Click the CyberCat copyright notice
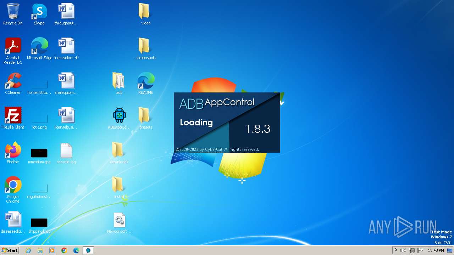454x255 pixels. 217,149
